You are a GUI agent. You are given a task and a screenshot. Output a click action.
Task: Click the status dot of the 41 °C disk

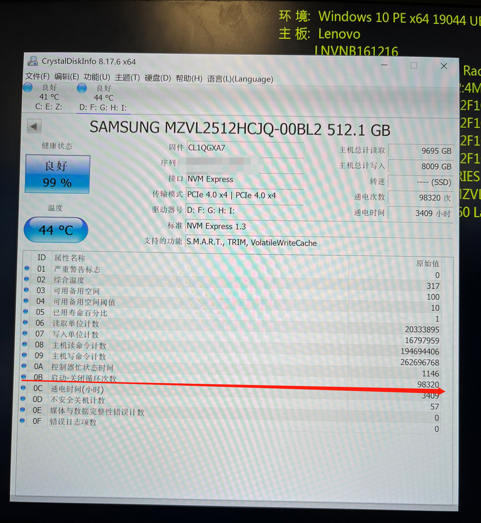[x=28, y=88]
